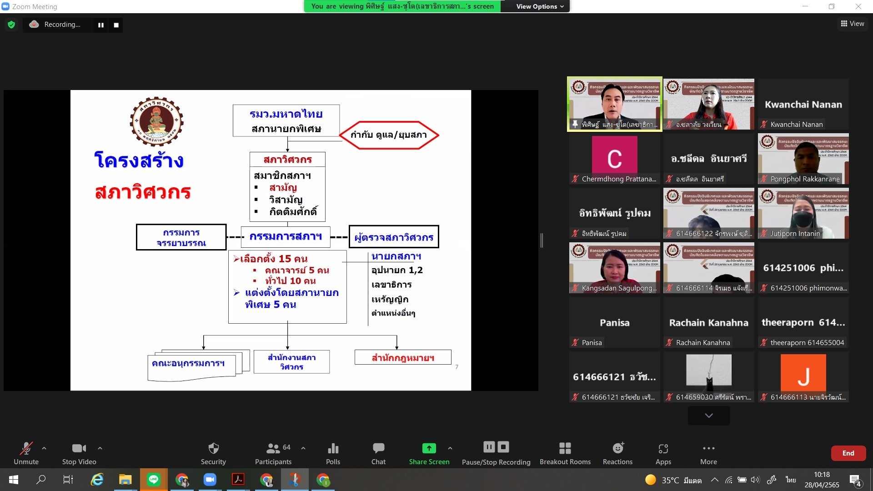
Task: Click the encryption shield icon near Recording
Action: pyautogui.click(x=11, y=25)
